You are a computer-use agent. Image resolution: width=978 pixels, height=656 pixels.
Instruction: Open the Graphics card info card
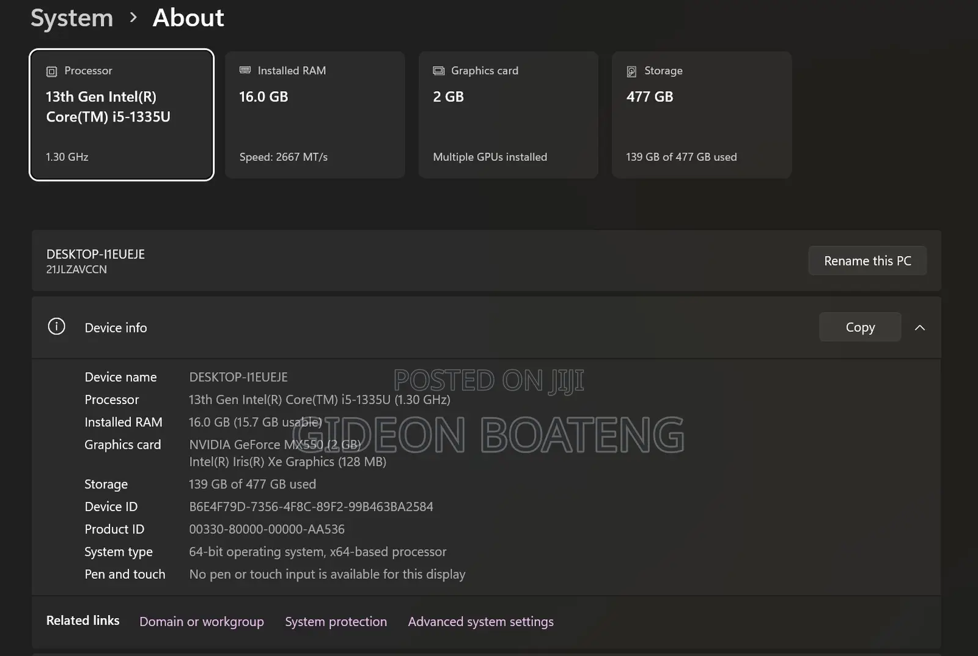(508, 115)
